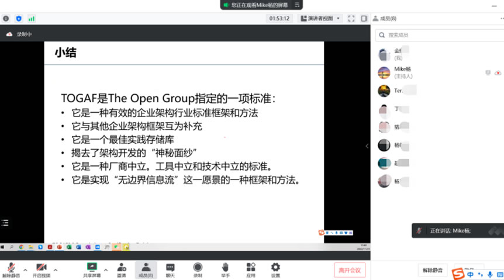Click the 录制 record button
The width and height of the screenshot is (504, 280).
[198, 270]
